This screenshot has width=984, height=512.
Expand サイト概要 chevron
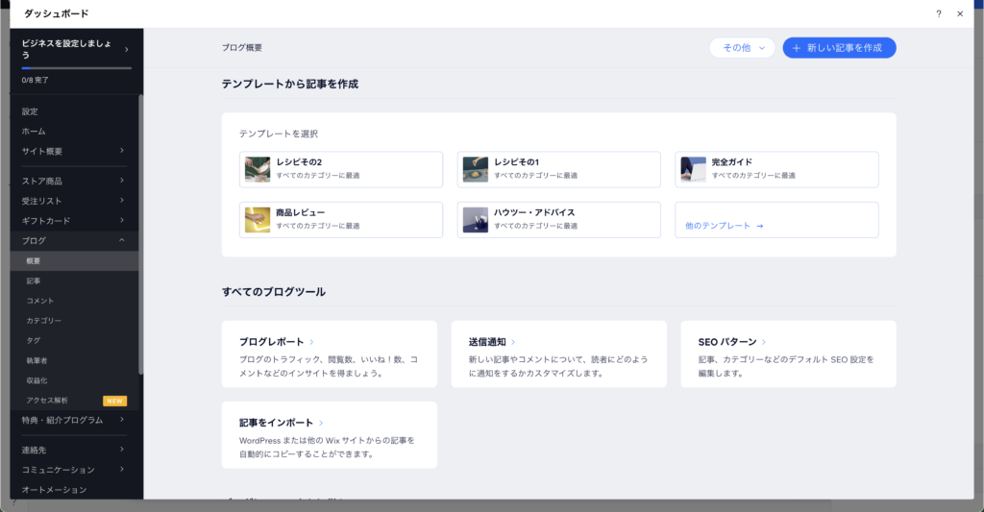pyautogui.click(x=122, y=151)
